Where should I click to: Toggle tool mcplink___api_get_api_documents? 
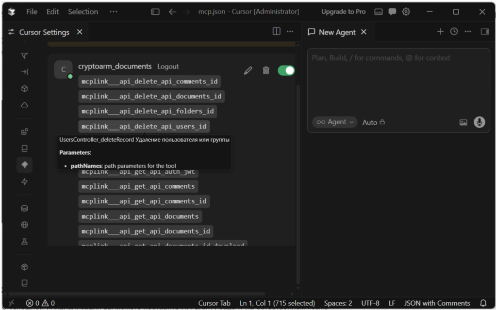pyautogui.click(x=140, y=216)
